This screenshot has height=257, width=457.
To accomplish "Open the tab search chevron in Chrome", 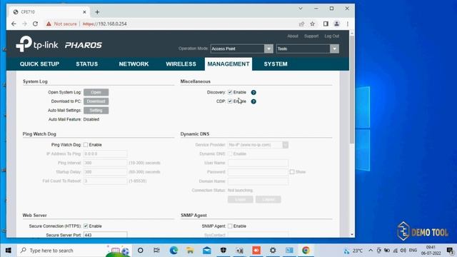I will (x=301, y=9).
